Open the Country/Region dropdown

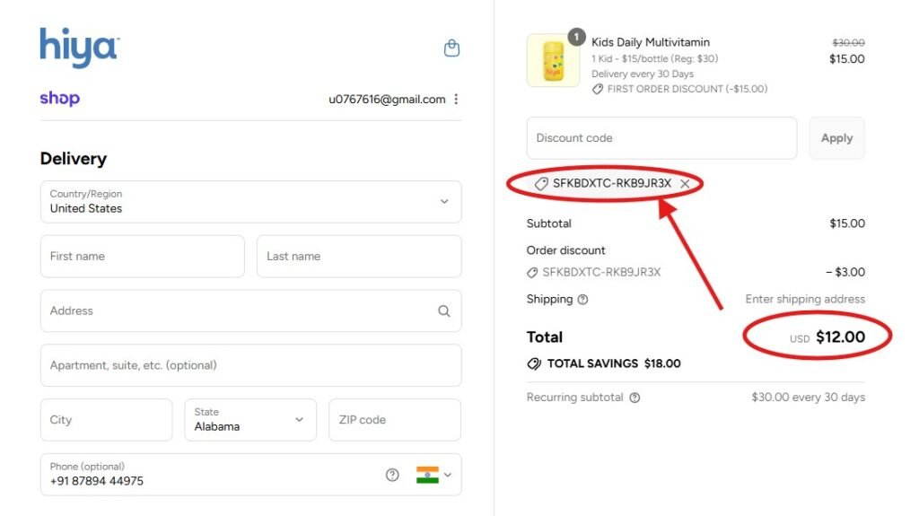[x=251, y=202]
